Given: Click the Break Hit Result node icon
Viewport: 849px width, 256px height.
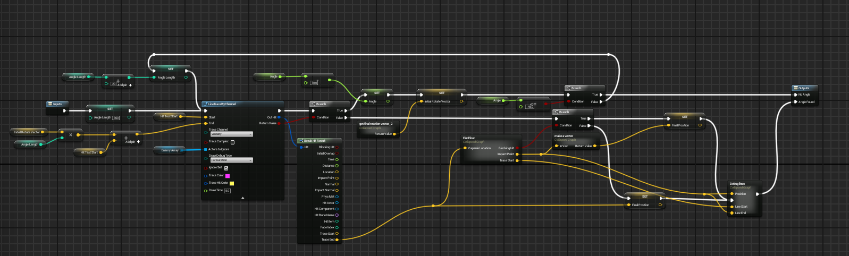Looking at the screenshot, I should click(x=301, y=141).
